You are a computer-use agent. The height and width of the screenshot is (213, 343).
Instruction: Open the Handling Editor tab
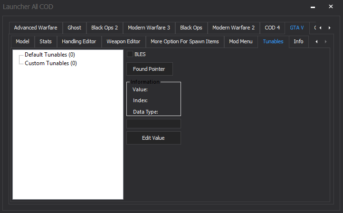coord(79,41)
